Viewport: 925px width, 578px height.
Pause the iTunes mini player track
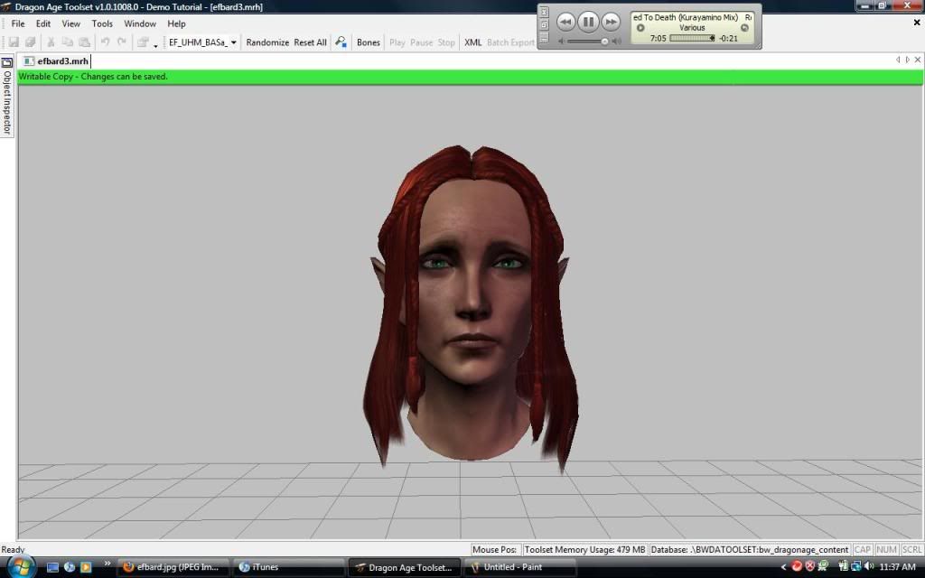pyautogui.click(x=588, y=21)
